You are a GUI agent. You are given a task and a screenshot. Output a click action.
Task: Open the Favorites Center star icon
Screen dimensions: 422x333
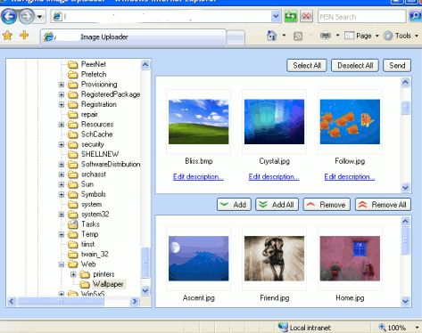coord(7,36)
